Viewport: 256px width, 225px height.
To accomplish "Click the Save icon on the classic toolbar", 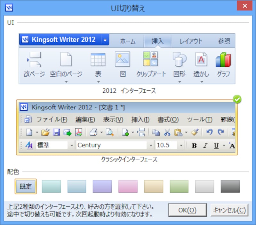I will coord(56,132).
